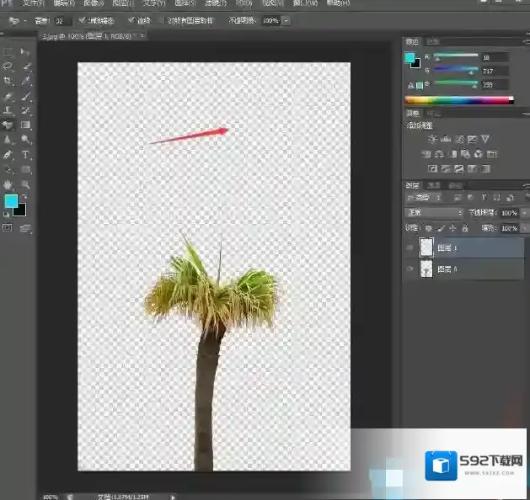The width and height of the screenshot is (530, 500).
Task: Select the Clone Stamp tool
Action: click(8, 110)
